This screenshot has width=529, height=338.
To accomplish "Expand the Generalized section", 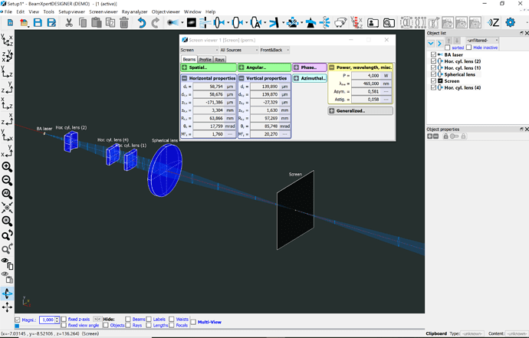I will point(350,110).
